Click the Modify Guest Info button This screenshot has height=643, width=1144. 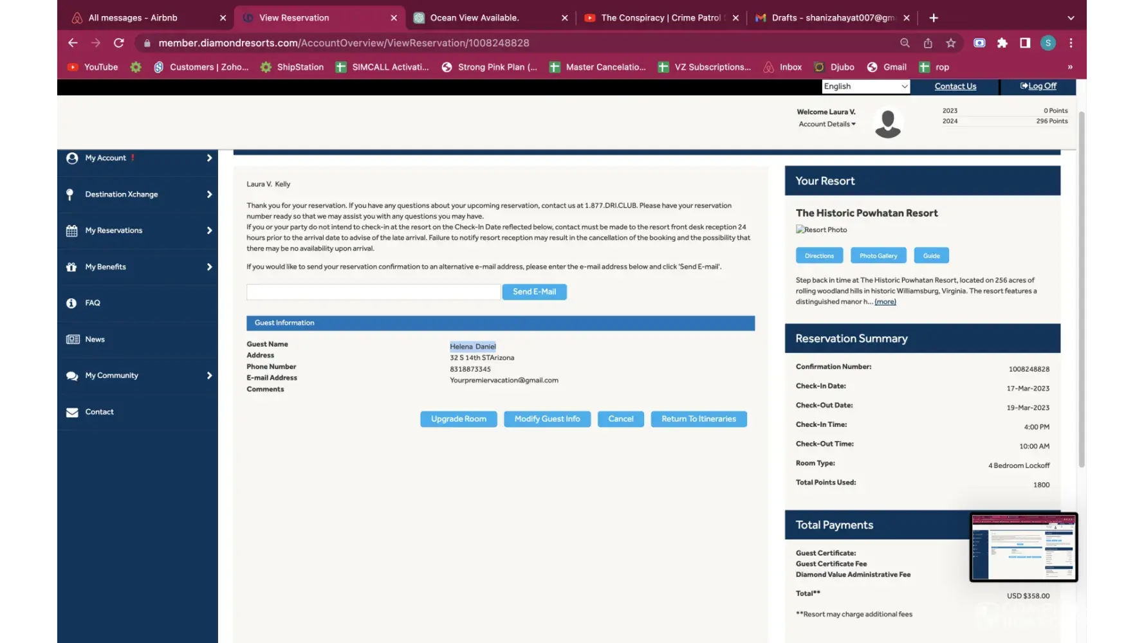tap(547, 419)
